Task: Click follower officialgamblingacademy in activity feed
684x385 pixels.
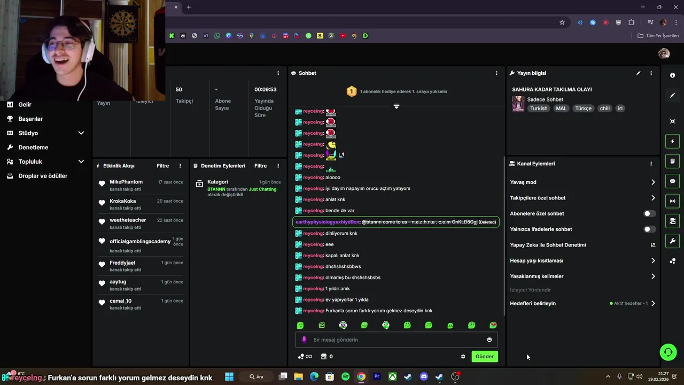Action: (140, 241)
